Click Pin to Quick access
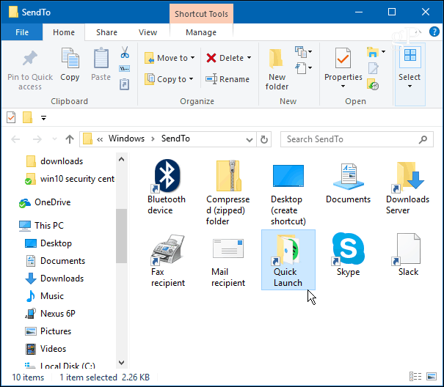 (30, 70)
